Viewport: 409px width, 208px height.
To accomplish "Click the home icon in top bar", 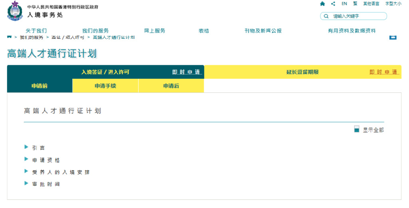I will pos(322,4).
